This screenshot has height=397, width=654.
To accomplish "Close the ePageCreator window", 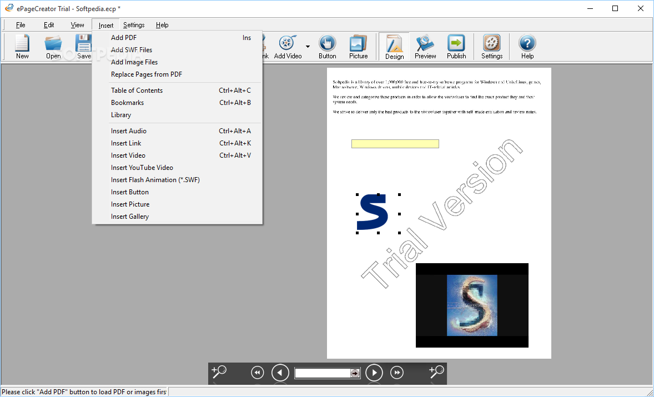I will coord(641,8).
